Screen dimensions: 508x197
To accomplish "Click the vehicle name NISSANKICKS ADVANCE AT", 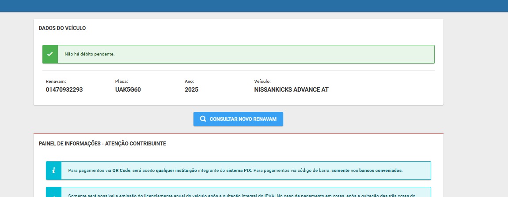I will click(291, 89).
